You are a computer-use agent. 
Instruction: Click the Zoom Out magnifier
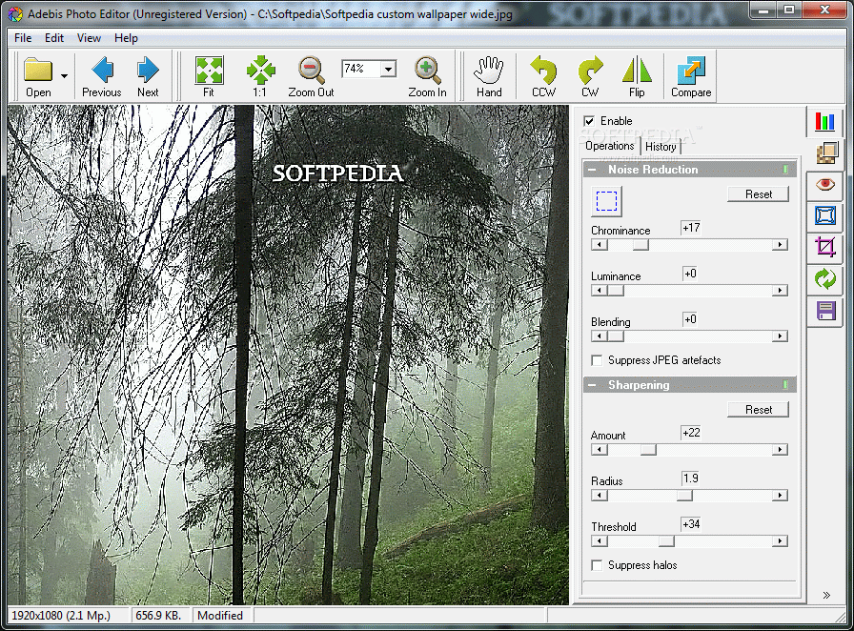pos(311,76)
